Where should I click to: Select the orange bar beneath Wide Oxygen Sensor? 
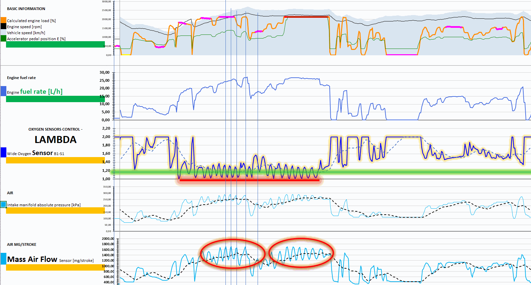[55, 160]
